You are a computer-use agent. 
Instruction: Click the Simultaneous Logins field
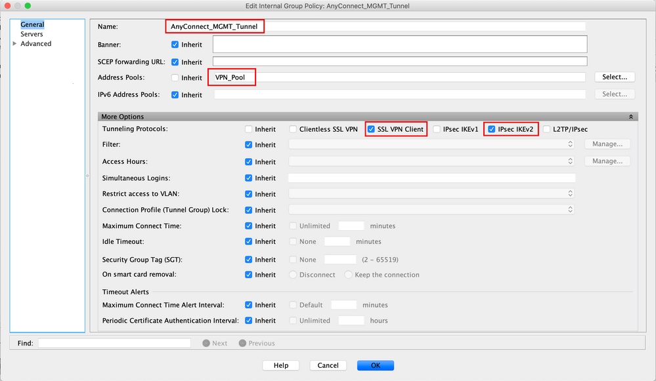pyautogui.click(x=432, y=178)
